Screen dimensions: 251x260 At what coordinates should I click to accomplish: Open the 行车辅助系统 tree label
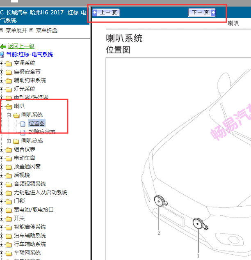tap(30, 244)
